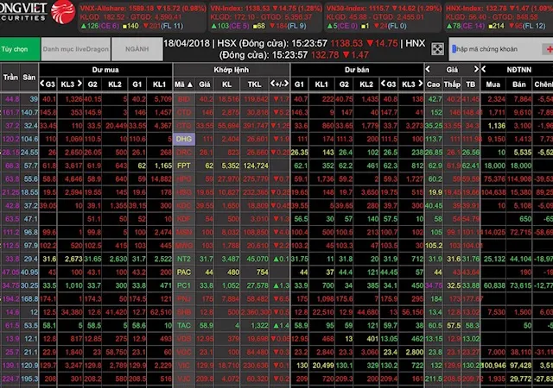Select the NT2 stock code

(x=184, y=259)
